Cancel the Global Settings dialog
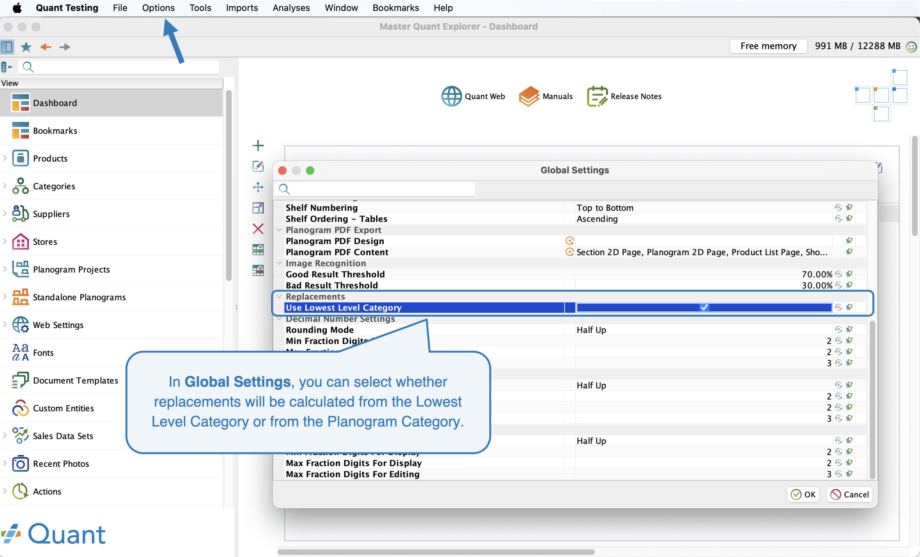 point(849,494)
